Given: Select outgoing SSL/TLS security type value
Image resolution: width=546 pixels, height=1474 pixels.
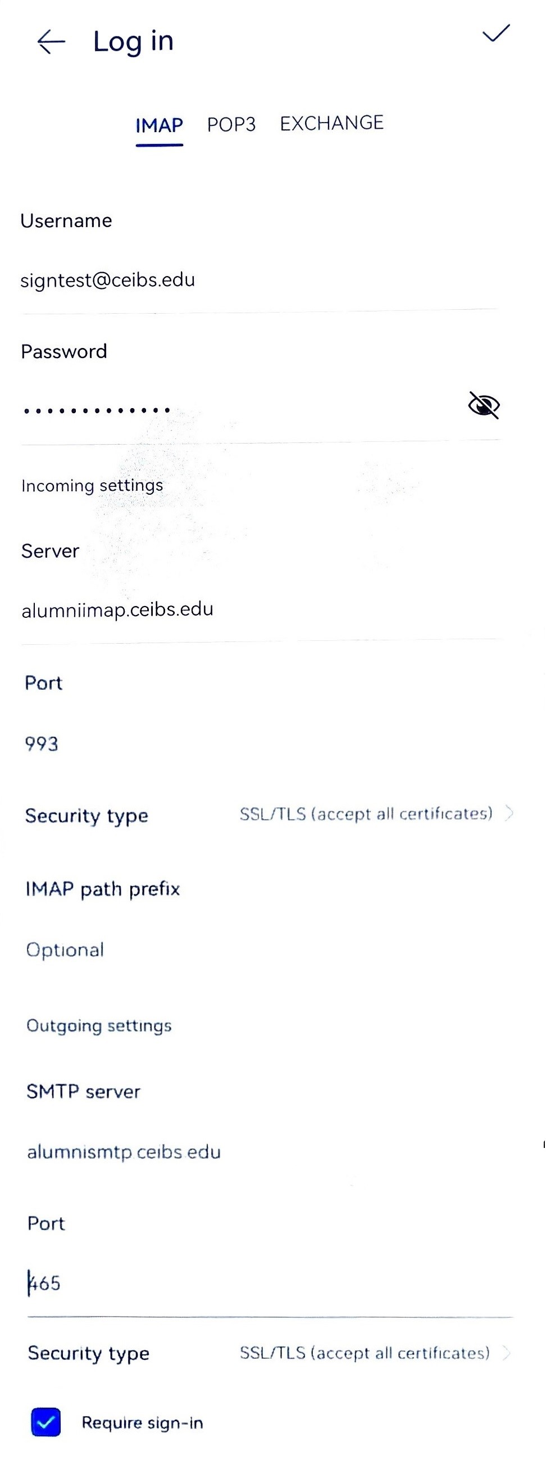Looking at the screenshot, I should coord(365,1353).
